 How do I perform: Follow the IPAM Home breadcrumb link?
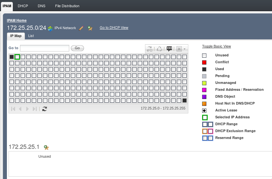coord(17,20)
